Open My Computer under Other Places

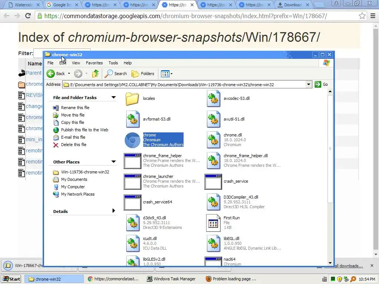pyautogui.click(x=73, y=187)
